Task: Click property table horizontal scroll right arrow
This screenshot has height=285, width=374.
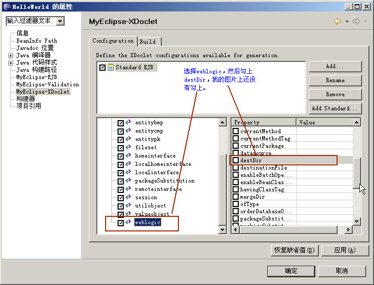Action: (349, 230)
